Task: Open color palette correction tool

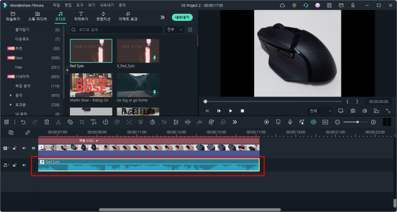Action: 117,122
